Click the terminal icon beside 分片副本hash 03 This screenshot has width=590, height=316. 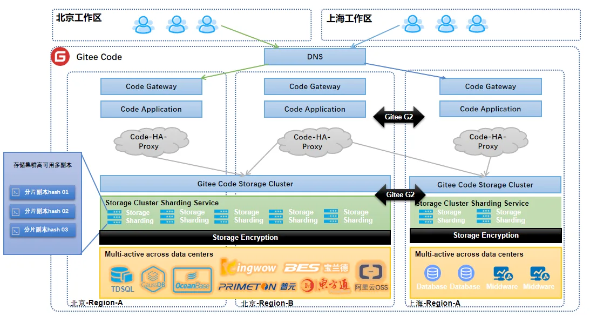tap(16, 231)
